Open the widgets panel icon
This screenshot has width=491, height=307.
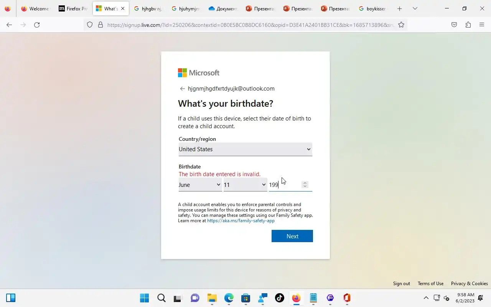tap(11, 298)
